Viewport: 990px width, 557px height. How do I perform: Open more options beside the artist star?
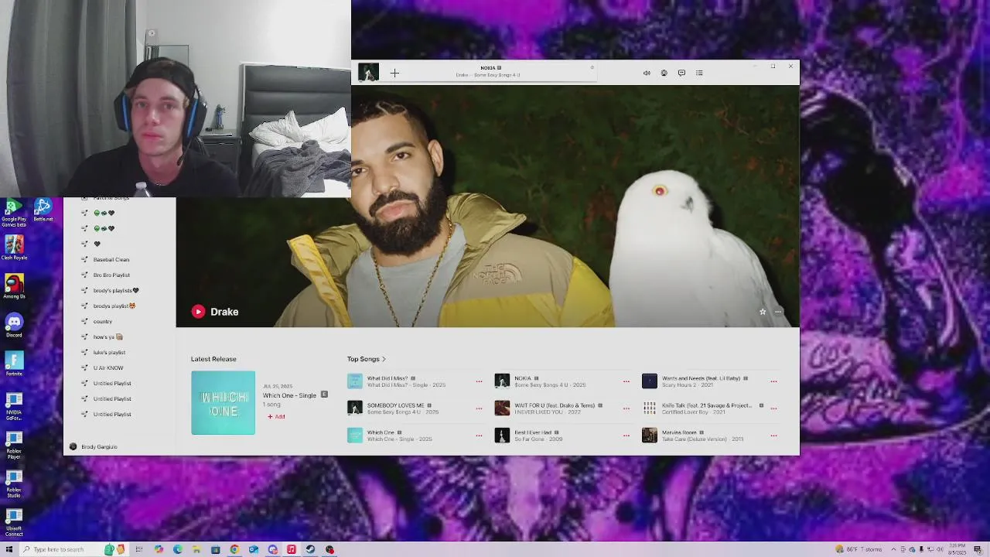click(x=778, y=312)
